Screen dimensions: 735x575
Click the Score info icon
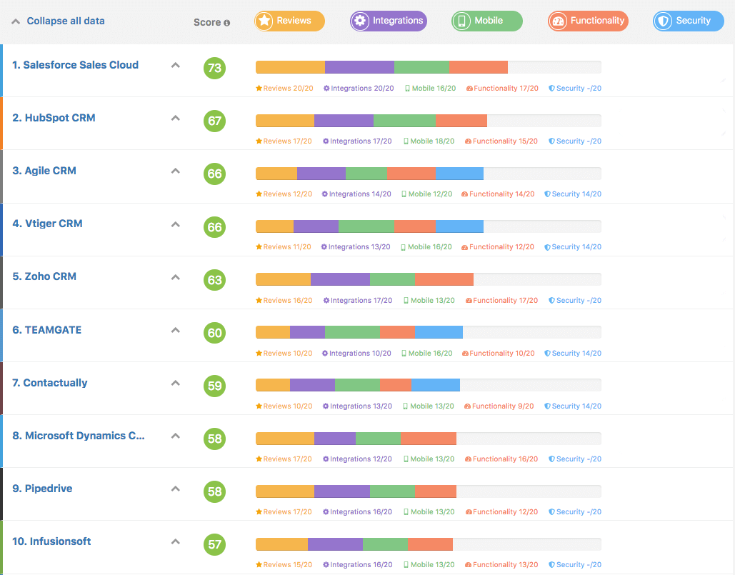[227, 23]
